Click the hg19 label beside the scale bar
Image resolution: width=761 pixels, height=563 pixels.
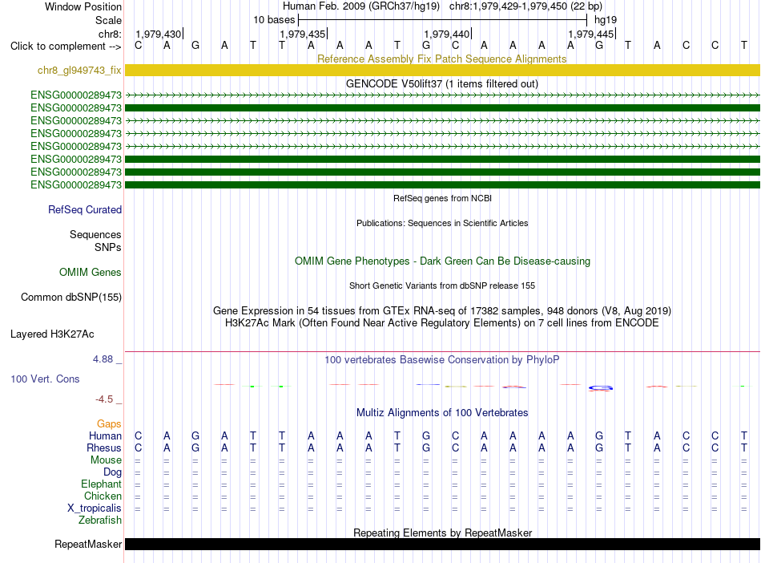coord(606,20)
